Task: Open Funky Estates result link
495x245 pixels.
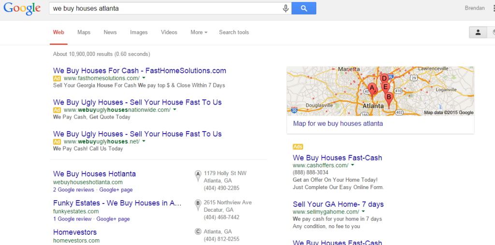Action: point(117,203)
